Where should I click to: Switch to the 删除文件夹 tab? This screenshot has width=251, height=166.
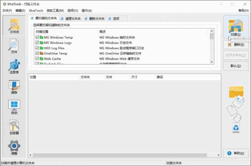point(95,19)
